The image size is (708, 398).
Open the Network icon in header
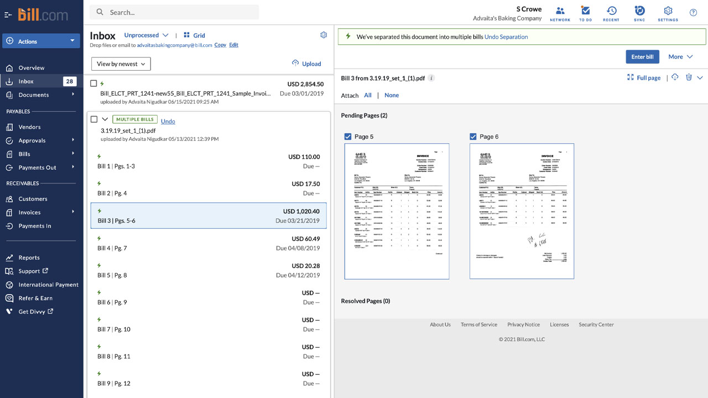(x=560, y=14)
